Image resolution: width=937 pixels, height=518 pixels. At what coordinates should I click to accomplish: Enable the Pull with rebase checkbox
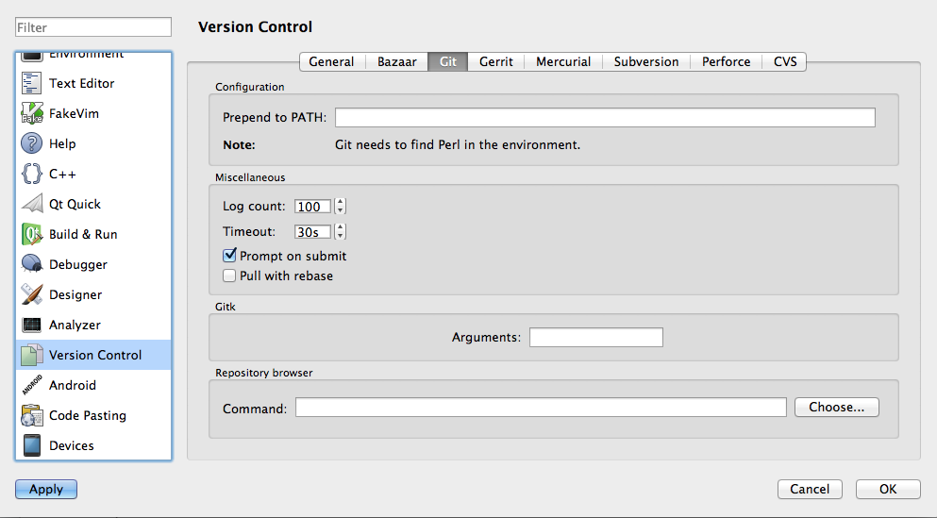click(x=229, y=276)
